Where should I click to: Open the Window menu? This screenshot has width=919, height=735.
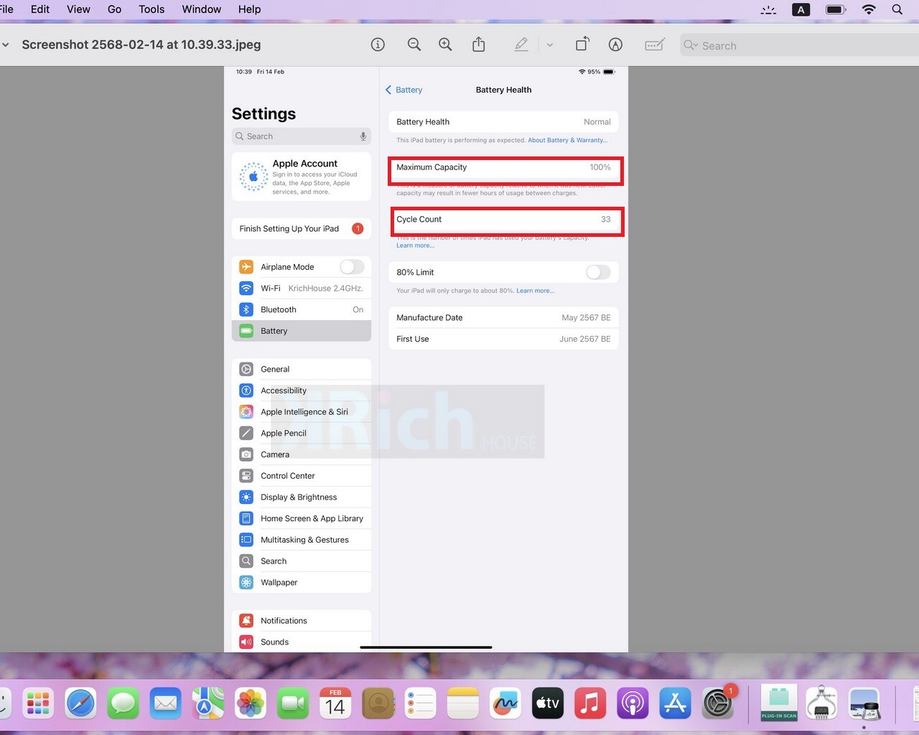click(x=201, y=9)
